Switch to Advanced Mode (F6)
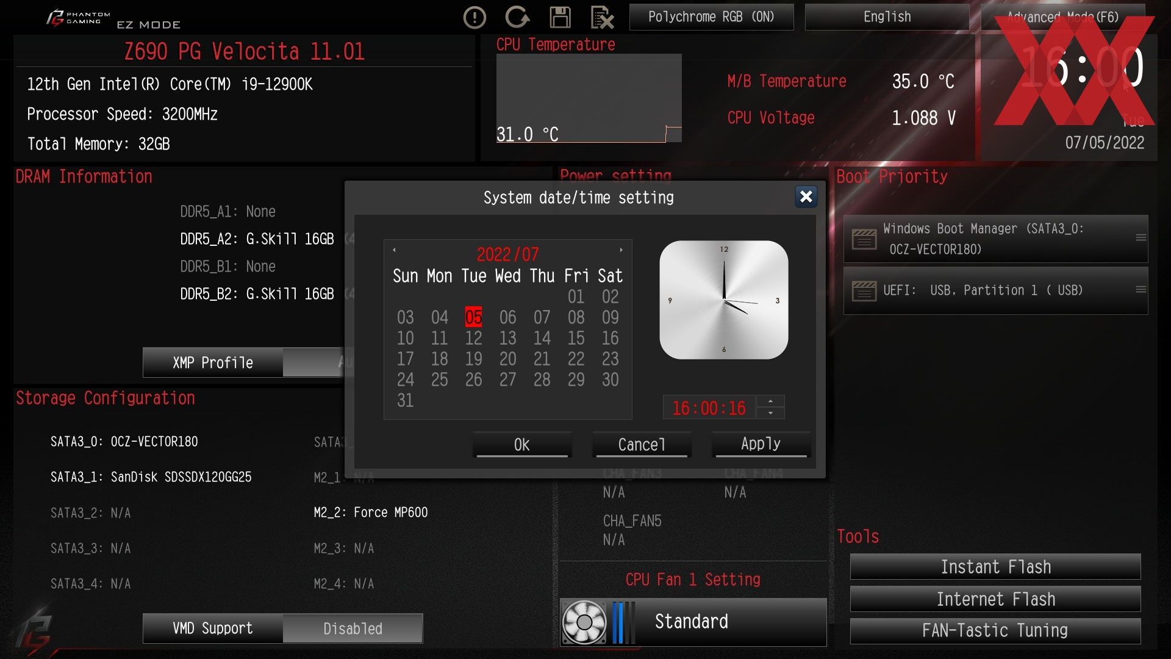 click(1062, 17)
